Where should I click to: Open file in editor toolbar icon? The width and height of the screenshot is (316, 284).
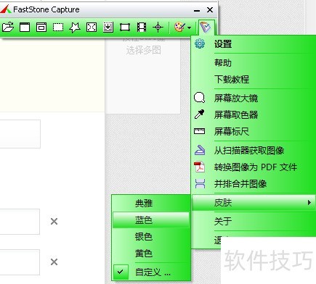[x=8, y=27]
